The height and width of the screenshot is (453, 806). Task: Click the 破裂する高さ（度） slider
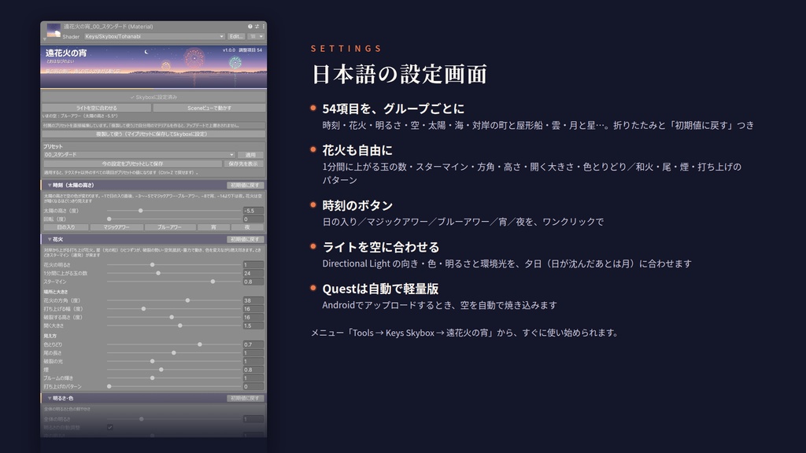(174, 318)
